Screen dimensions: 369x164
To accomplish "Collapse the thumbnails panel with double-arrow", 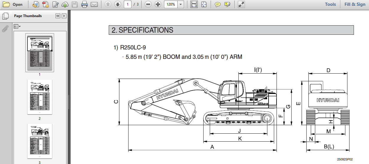I will click(58, 16).
